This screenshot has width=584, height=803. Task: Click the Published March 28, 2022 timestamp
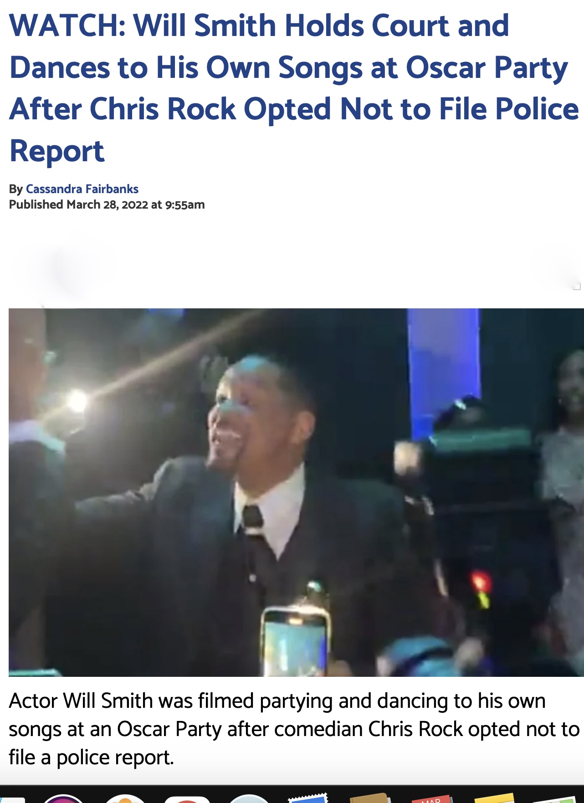point(107,205)
